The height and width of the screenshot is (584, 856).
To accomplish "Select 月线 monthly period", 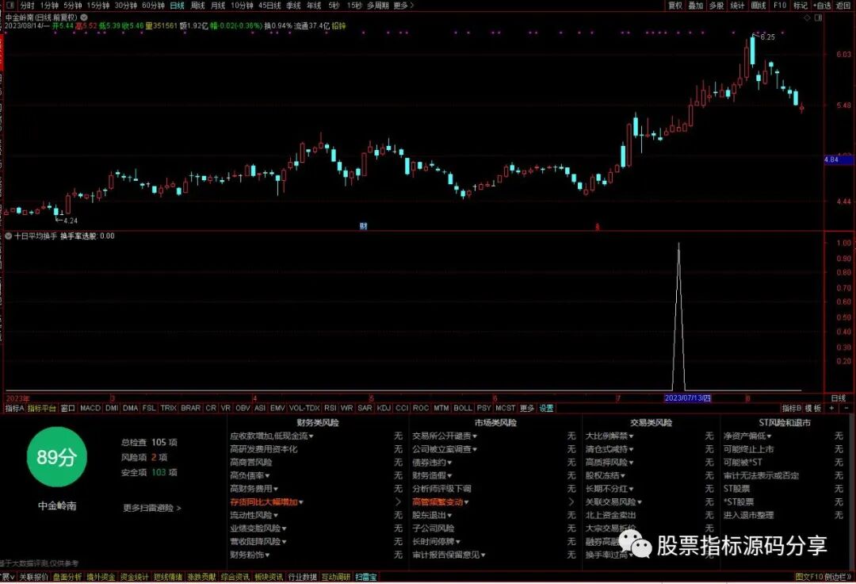I will click(218, 6).
